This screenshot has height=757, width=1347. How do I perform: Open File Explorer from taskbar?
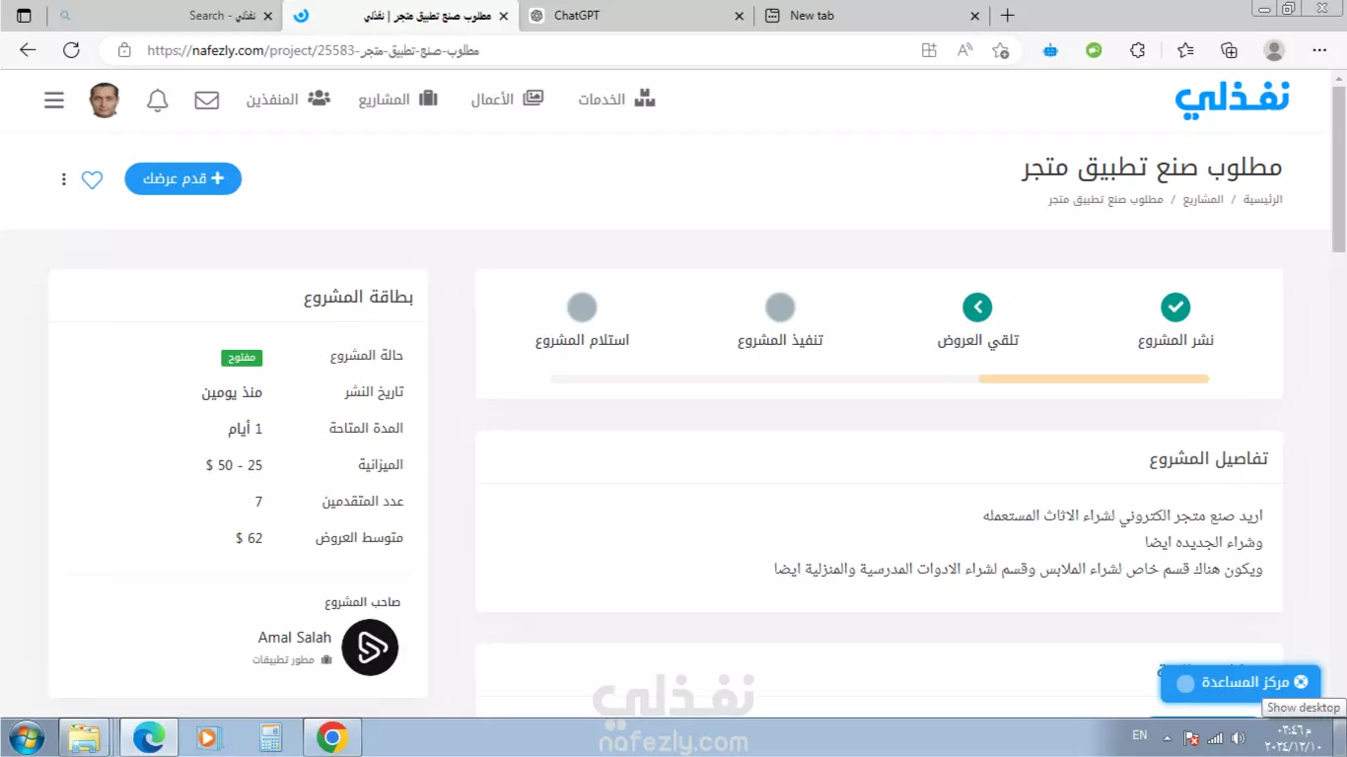[x=84, y=737]
